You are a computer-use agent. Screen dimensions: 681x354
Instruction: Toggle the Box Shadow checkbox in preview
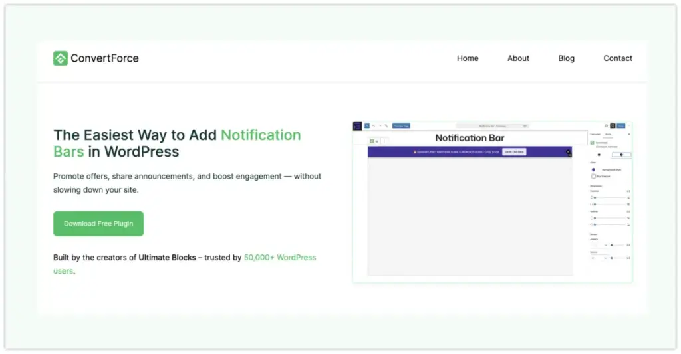tap(593, 177)
